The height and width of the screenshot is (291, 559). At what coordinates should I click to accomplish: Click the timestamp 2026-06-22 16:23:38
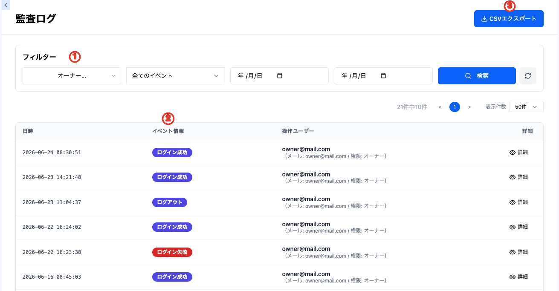click(52, 252)
